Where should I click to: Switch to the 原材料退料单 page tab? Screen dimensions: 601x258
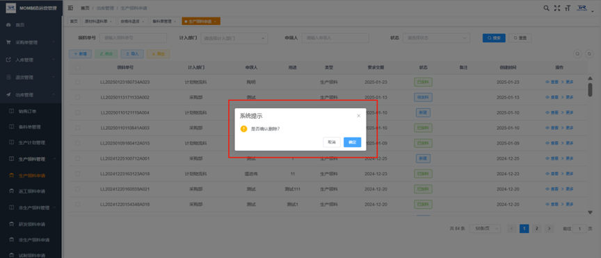coord(98,21)
